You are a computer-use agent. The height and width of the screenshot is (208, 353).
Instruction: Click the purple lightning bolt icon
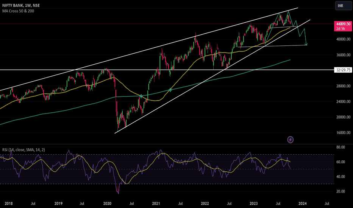(291, 140)
